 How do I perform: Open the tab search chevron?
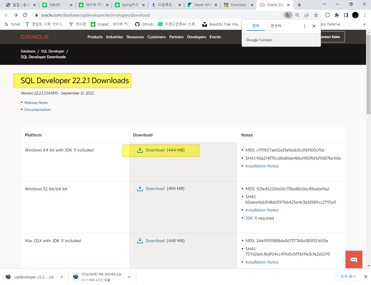pyautogui.click(x=324, y=4)
